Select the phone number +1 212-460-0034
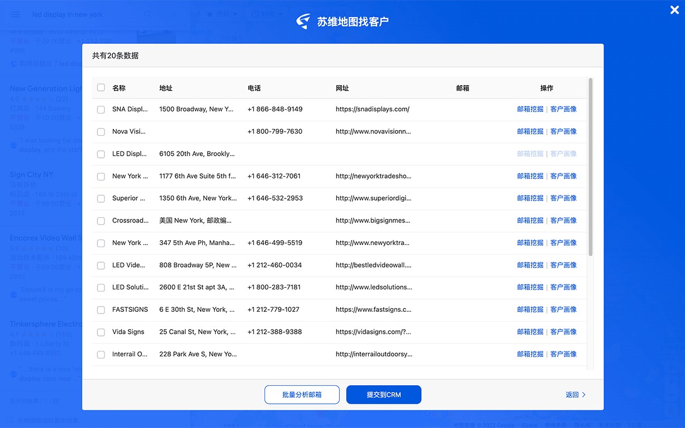The height and width of the screenshot is (428, 685). point(275,265)
